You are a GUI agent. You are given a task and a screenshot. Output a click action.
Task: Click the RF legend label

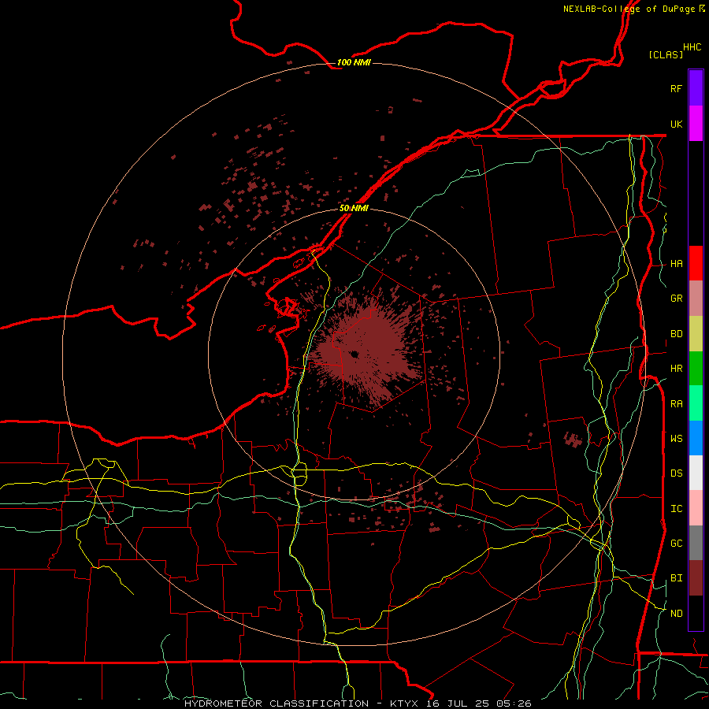[676, 88]
